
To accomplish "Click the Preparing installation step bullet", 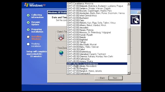I will [28, 30].
